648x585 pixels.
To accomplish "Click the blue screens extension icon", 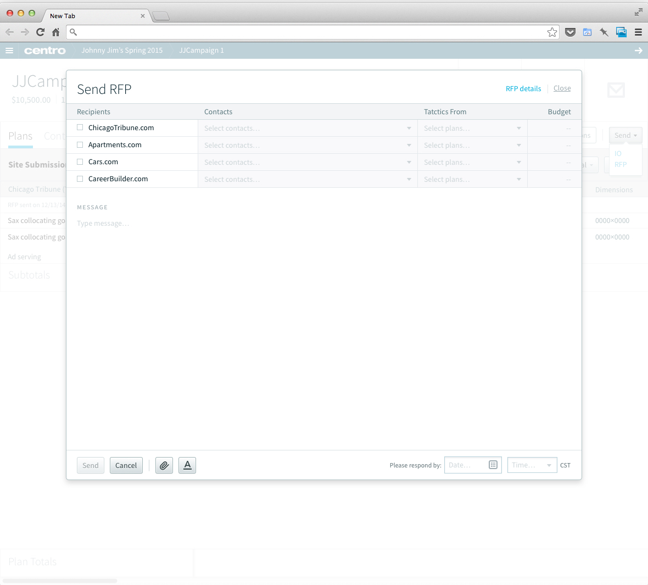I will [x=621, y=32].
